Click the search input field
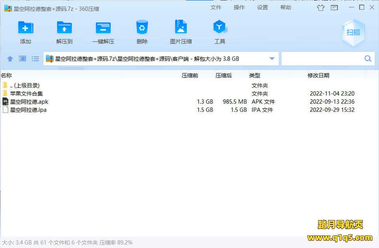Image resolution: width=379 pixels, height=248 pixels. pyautogui.click(x=321, y=59)
